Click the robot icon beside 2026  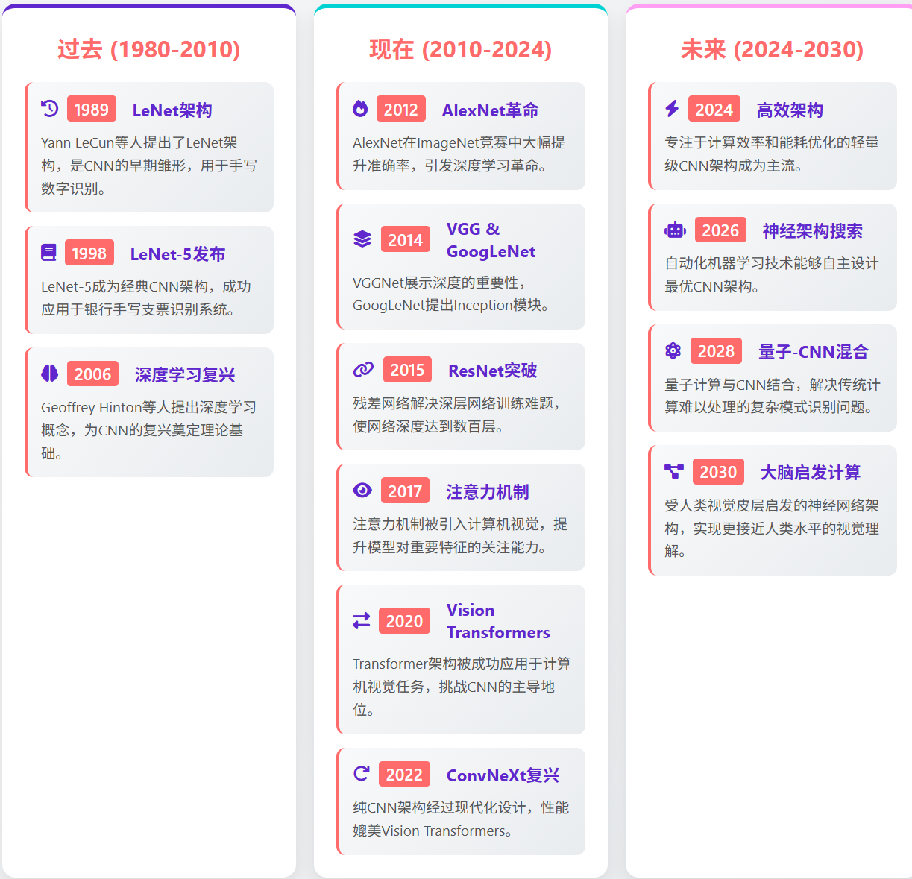pos(675,230)
